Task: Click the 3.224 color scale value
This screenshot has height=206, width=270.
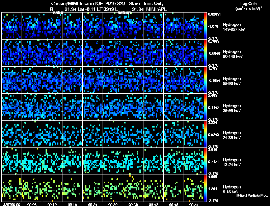Action: (213, 122)
